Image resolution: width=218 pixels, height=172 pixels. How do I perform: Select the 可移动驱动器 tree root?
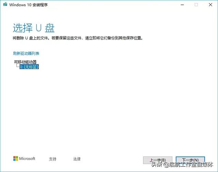point(25,62)
